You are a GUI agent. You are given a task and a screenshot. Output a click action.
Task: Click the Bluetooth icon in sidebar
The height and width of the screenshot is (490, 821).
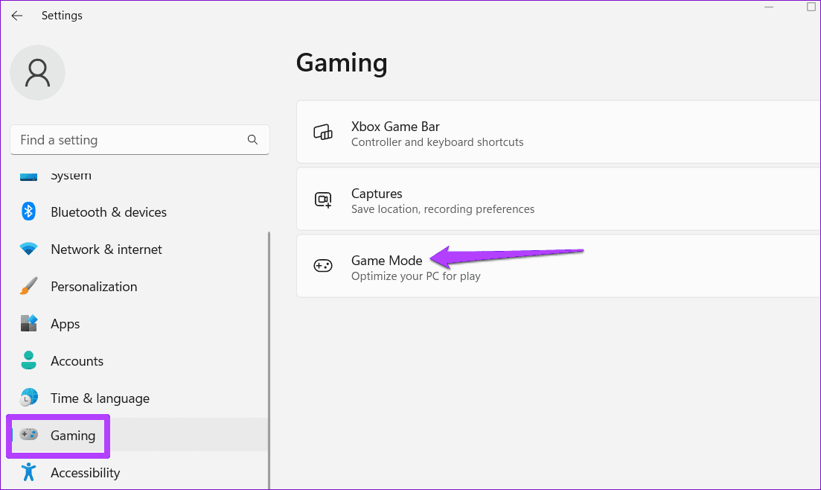click(x=29, y=212)
